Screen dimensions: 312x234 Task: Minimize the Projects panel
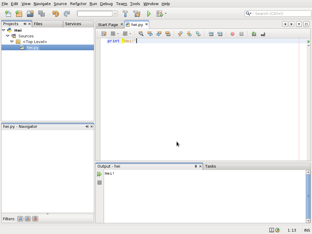(25, 24)
